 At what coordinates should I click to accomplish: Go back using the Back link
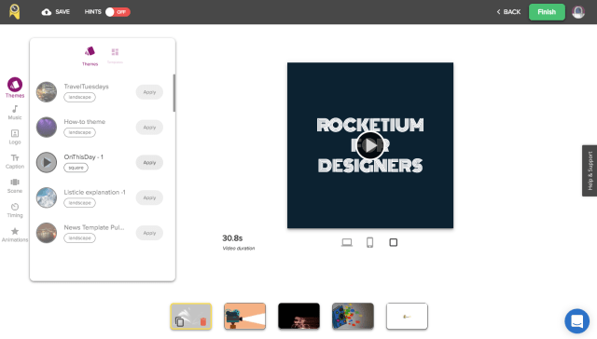point(508,12)
